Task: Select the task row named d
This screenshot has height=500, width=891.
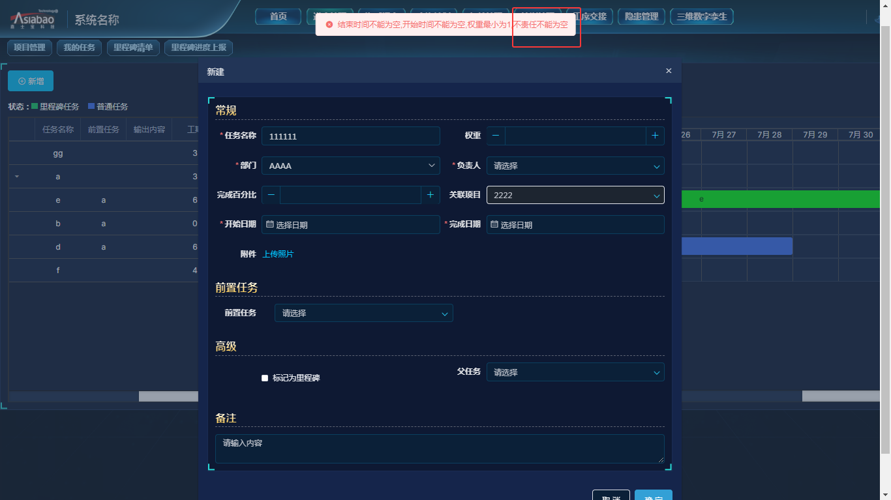Action: pyautogui.click(x=103, y=247)
